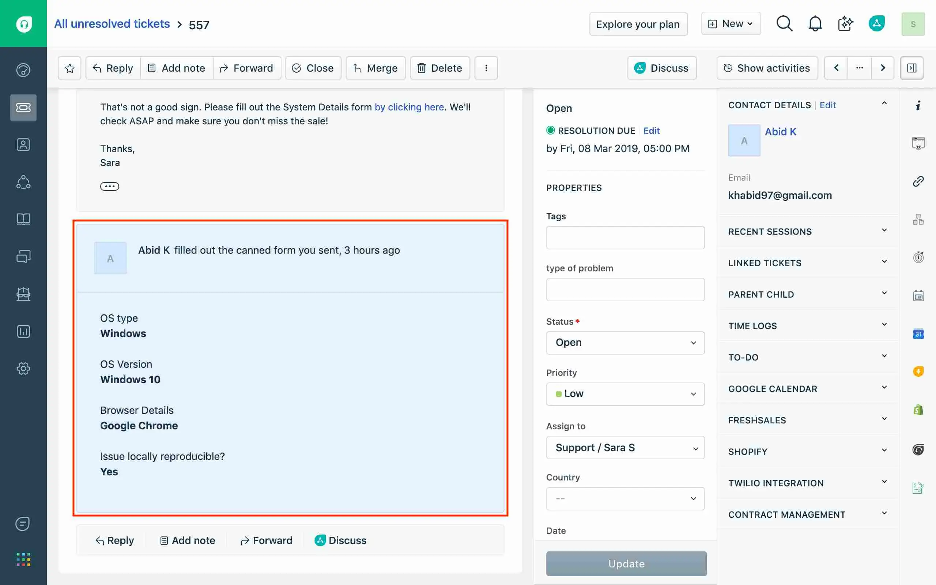This screenshot has height=585, width=936.
Task: Open the Shopify bag icon in rail
Action: coord(918,410)
